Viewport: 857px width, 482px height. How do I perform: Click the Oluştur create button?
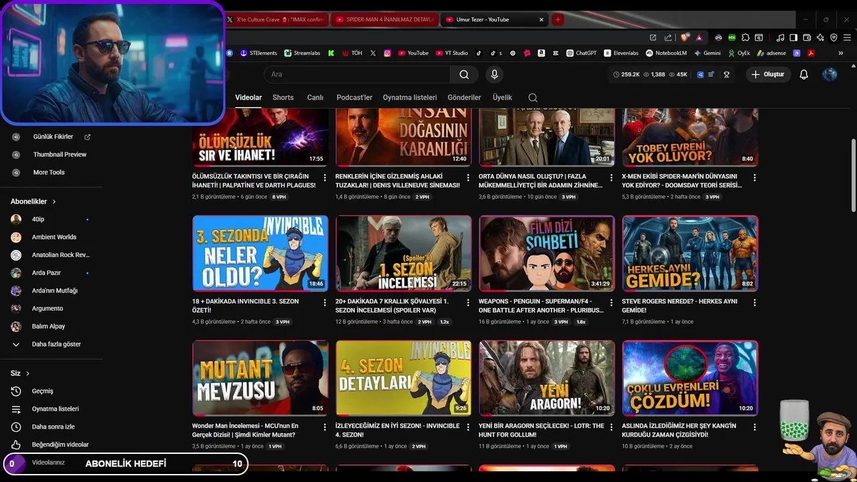[x=768, y=74]
